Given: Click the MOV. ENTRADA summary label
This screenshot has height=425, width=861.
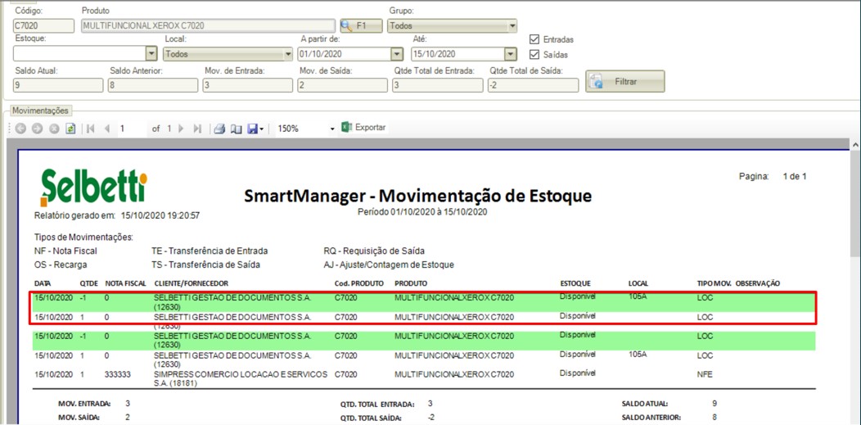Looking at the screenshot, I should 84,404.
